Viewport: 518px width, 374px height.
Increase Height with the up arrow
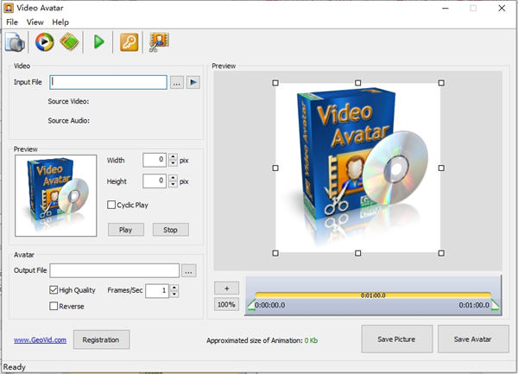(x=173, y=178)
